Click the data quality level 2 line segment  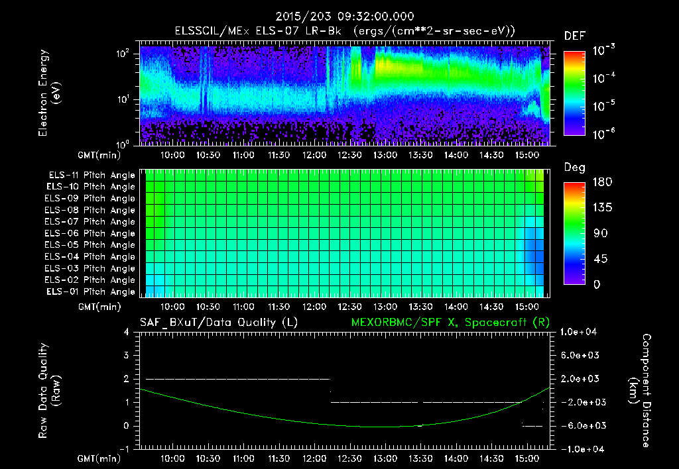(x=238, y=379)
